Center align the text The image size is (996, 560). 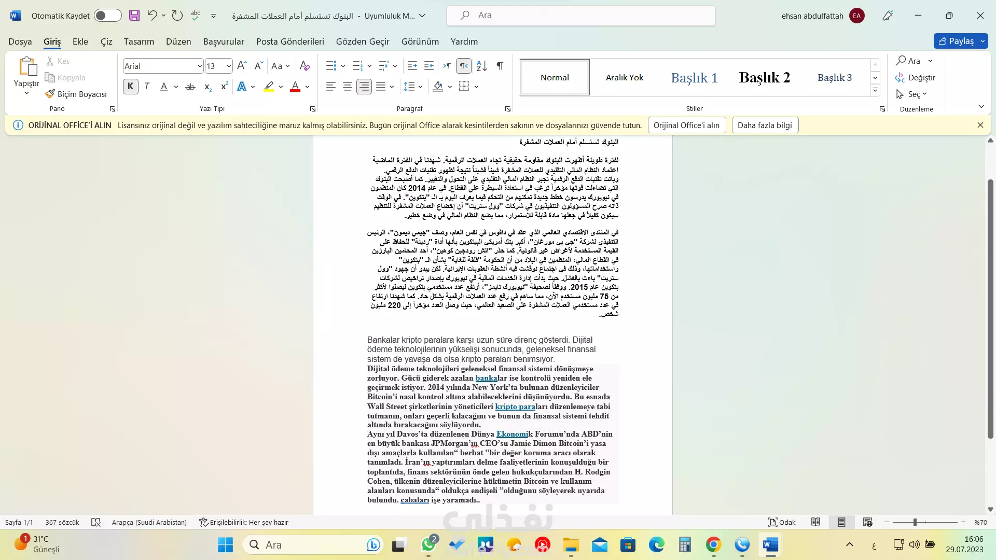click(348, 87)
